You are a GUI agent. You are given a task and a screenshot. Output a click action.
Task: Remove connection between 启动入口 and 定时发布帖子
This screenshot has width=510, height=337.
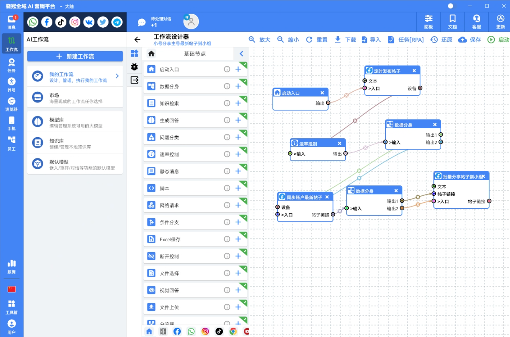click(x=346, y=96)
